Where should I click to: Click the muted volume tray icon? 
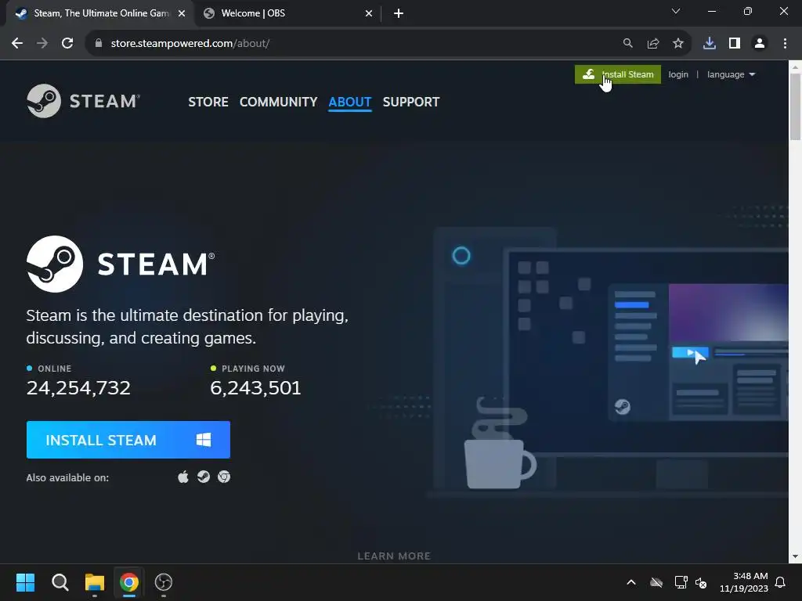point(701,582)
